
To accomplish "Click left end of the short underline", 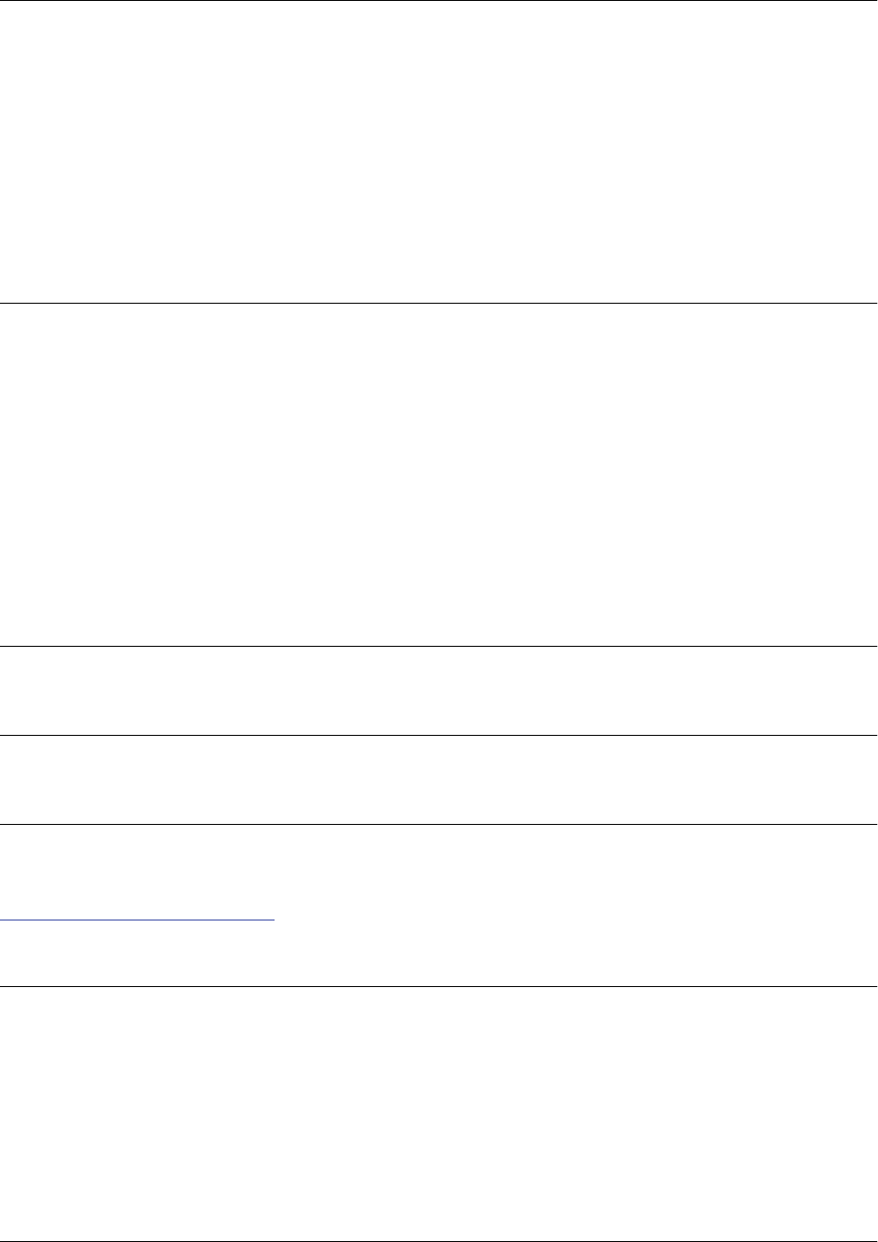I will [x=3, y=920].
